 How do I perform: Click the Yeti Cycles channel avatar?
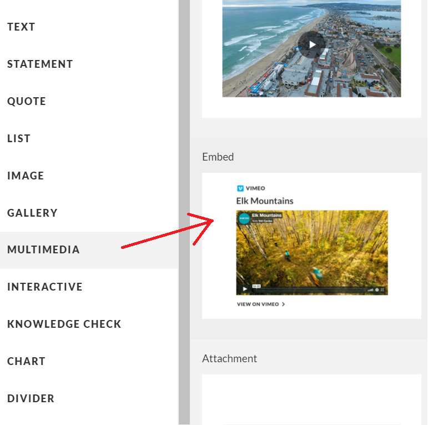[244, 218]
